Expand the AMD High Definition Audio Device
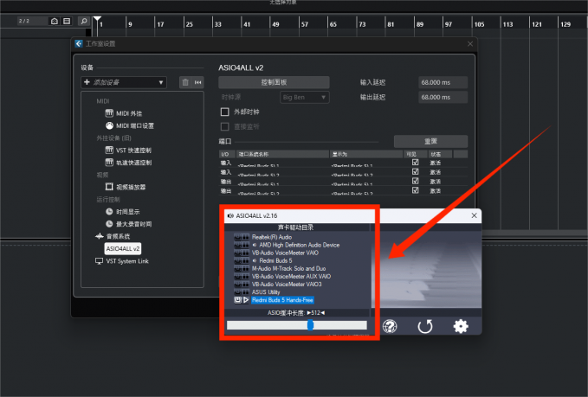This screenshot has width=588, height=397. (x=255, y=245)
